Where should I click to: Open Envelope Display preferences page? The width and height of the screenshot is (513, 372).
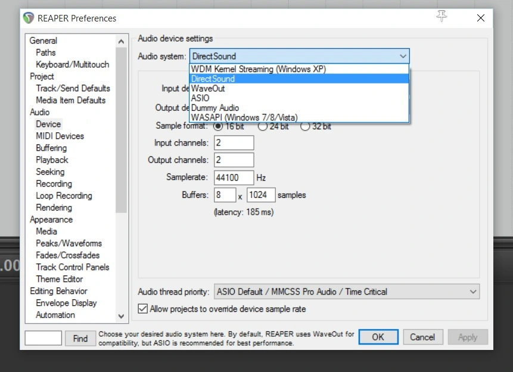[x=66, y=303]
